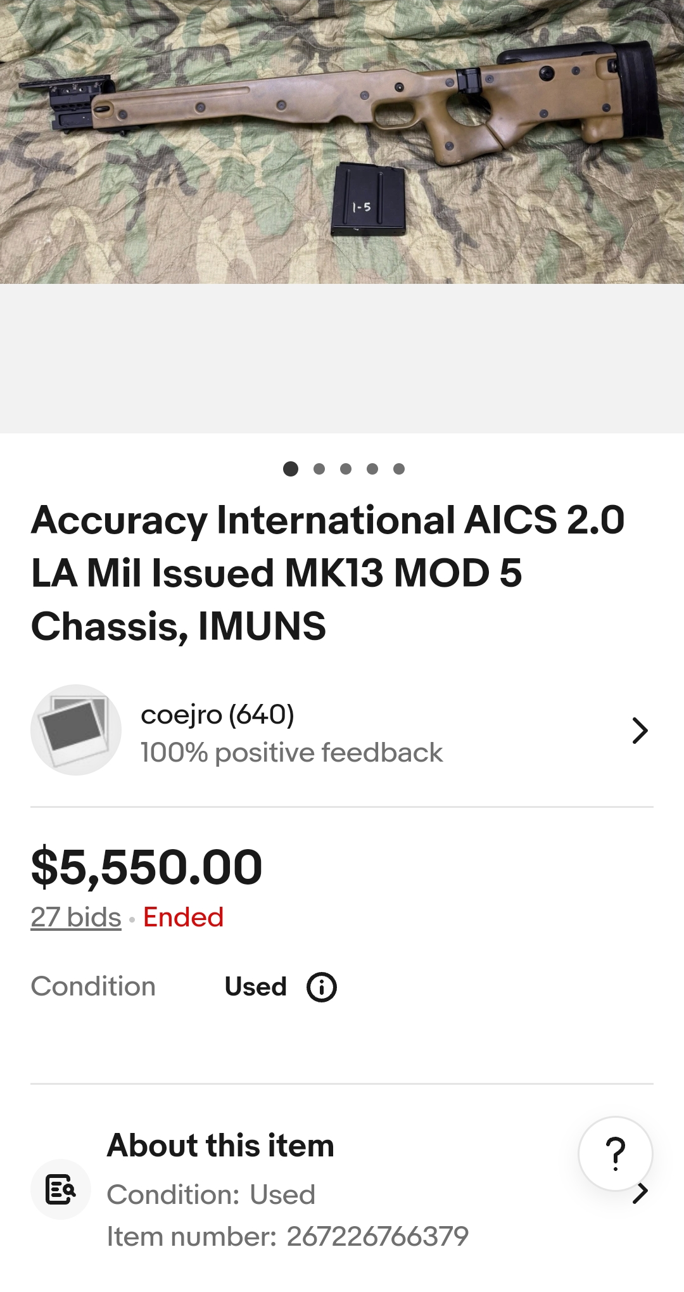Jump to fourth image pagination dot

372,469
